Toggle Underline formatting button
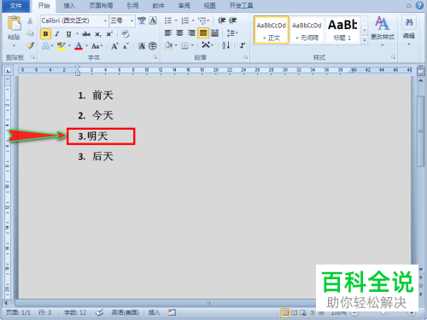Screen dimensions: 427x320 tap(68, 34)
